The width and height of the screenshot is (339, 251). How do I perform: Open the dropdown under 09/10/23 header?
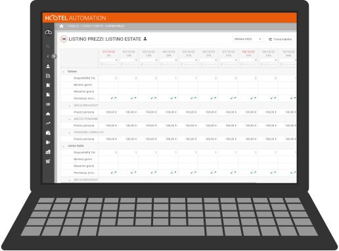269,60
